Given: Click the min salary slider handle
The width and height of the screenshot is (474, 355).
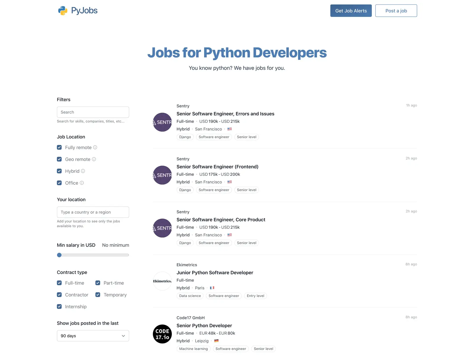Looking at the screenshot, I should [x=59, y=255].
